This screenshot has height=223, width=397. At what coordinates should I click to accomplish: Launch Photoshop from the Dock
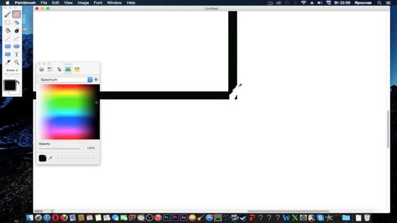coord(167,217)
